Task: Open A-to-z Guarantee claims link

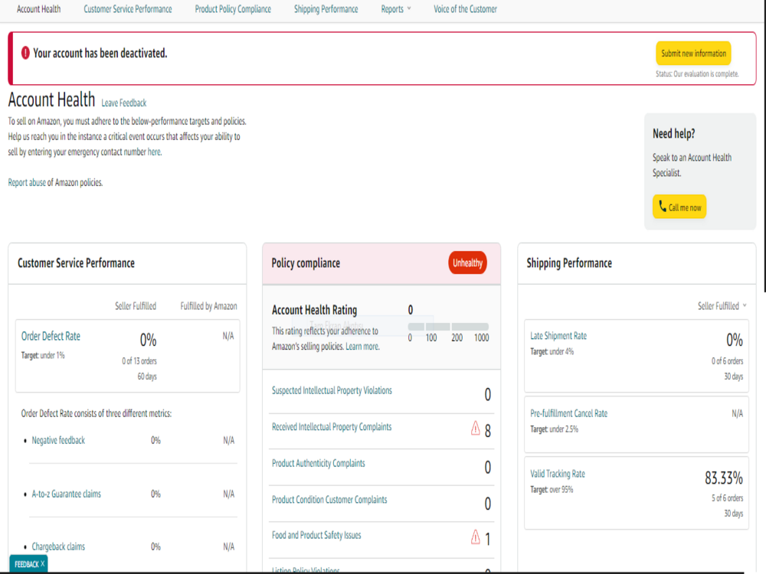Action: click(67, 494)
